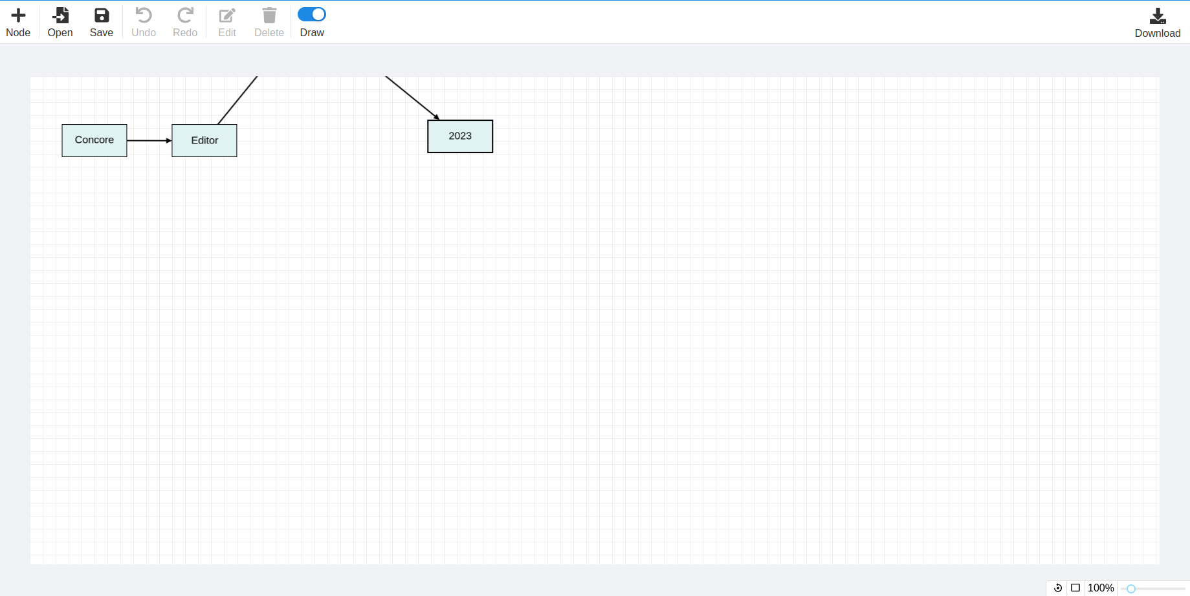Click the Undo icon
Viewport: 1190px width, 596px height.
pos(143,14)
